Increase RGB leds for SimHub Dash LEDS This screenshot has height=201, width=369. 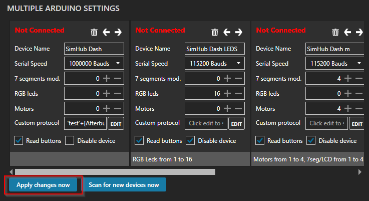point(227,93)
